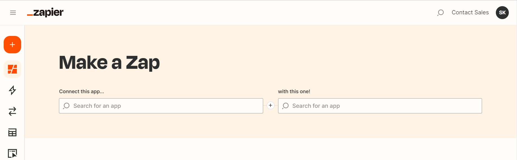
Task: Open the SK account avatar menu
Action: [x=502, y=13]
